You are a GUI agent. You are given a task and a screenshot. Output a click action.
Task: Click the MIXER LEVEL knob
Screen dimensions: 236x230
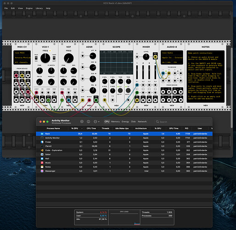coord(146,57)
